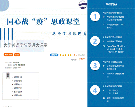The image size is (135, 107).
Task: Click the banner title 同心战"疫"思政课堂
Action: [x=43, y=22]
